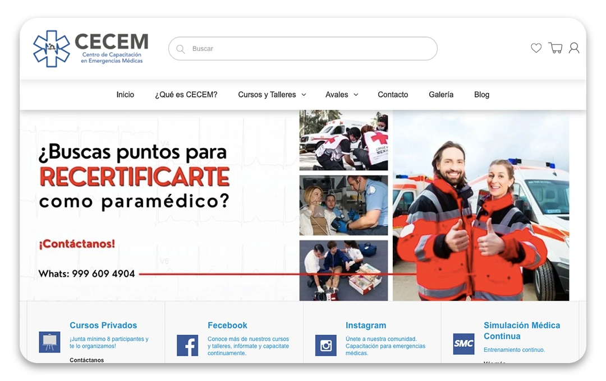
Task: Open the shopping cart icon
Action: click(555, 48)
